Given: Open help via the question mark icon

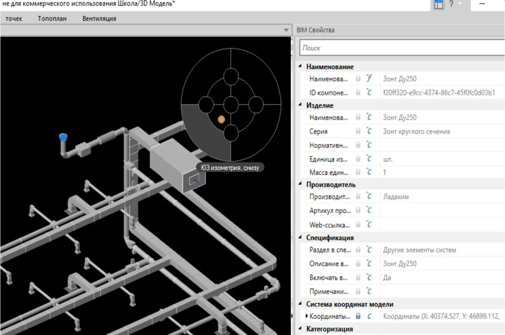Looking at the screenshot, I should tap(451, 4).
